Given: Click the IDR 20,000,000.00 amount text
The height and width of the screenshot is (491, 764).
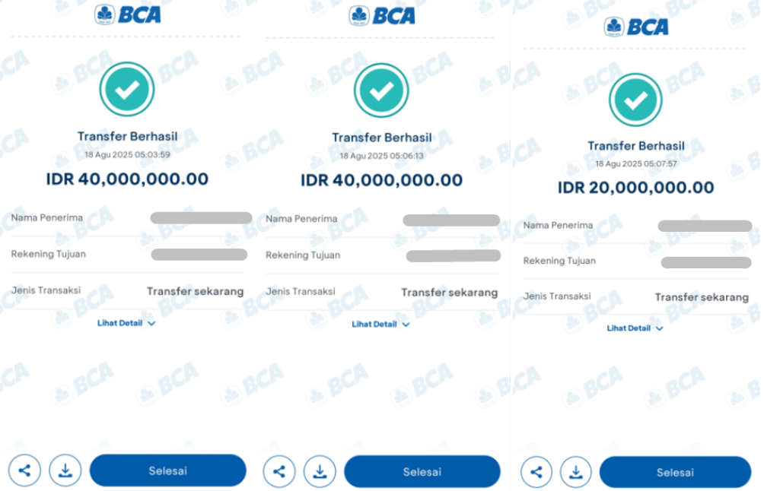Looking at the screenshot, I should pyautogui.click(x=636, y=188).
